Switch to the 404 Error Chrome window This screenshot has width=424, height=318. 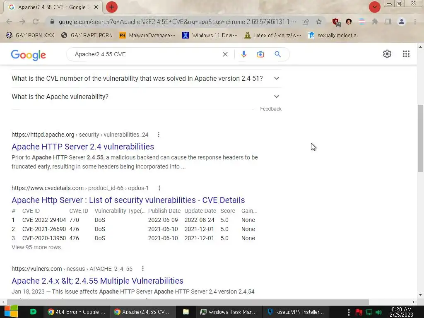click(x=76, y=312)
